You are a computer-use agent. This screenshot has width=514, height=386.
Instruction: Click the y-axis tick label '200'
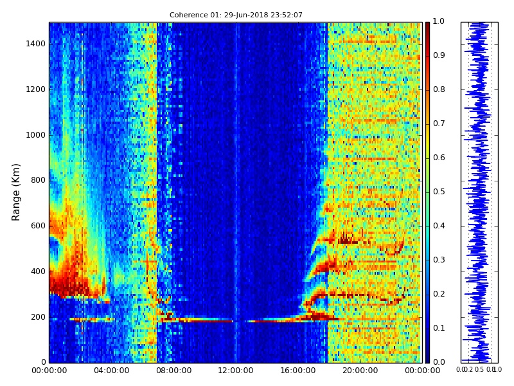tap(38, 317)
